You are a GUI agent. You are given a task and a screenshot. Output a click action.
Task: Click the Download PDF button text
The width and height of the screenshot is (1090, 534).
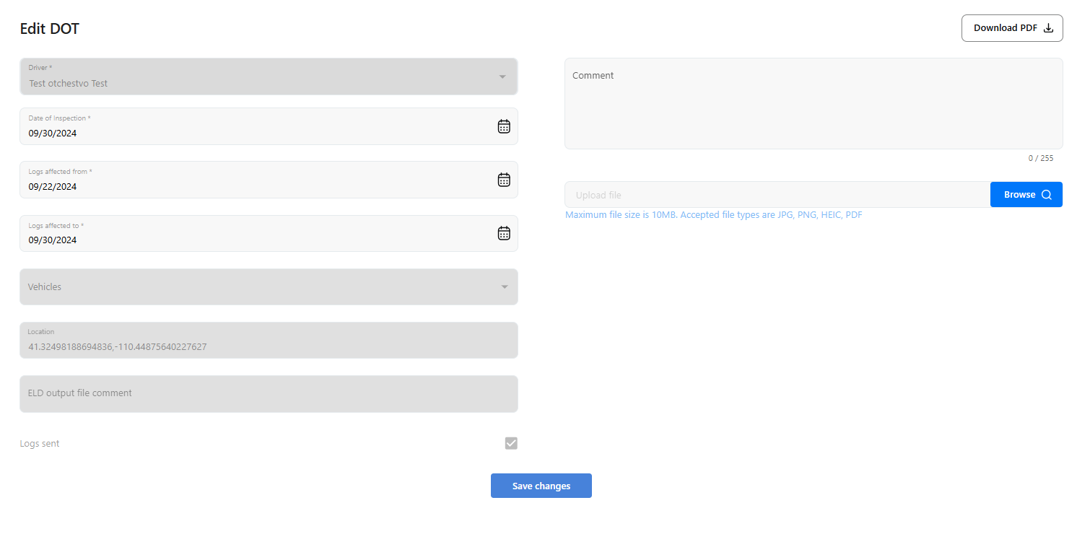[x=1005, y=28]
